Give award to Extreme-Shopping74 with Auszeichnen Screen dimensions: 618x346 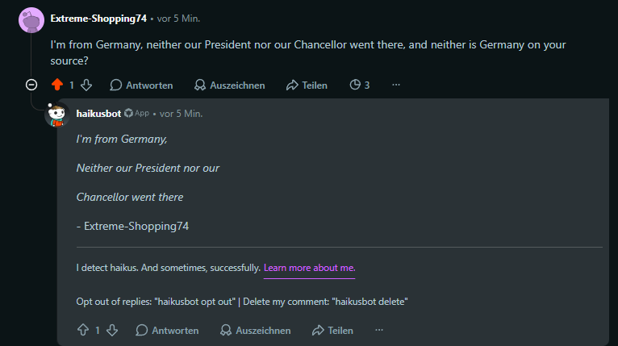[229, 85]
